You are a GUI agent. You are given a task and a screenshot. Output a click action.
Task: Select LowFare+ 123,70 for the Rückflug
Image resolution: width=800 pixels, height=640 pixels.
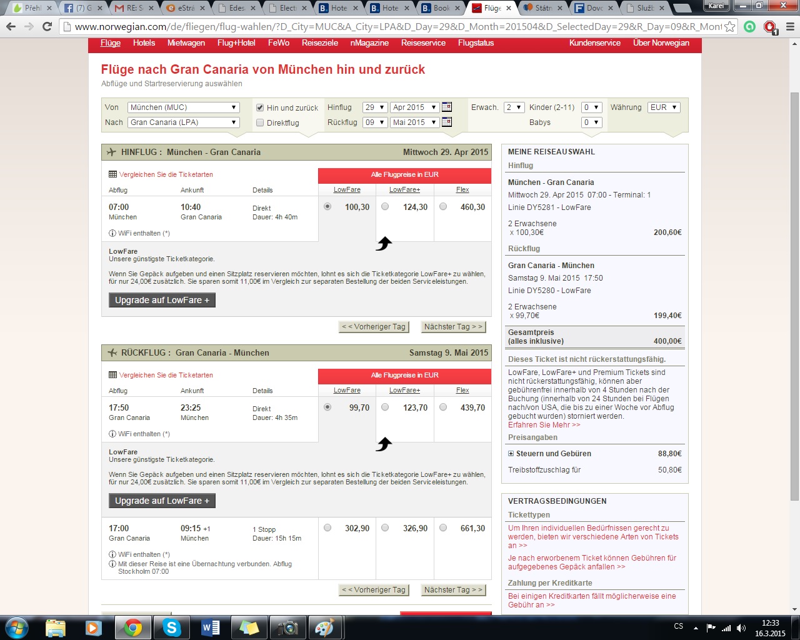(385, 407)
